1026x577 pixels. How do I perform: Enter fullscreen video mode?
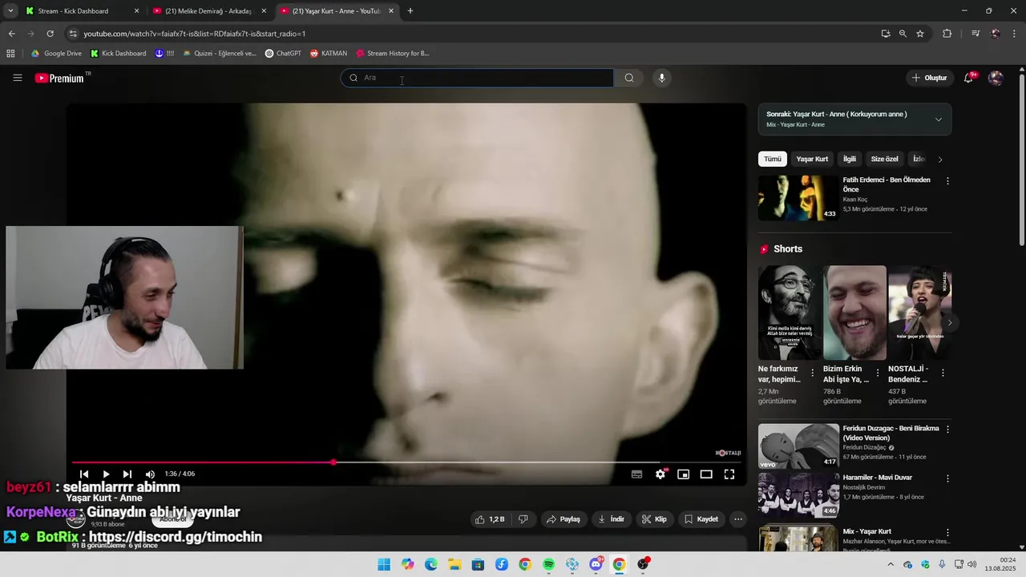[729, 474]
